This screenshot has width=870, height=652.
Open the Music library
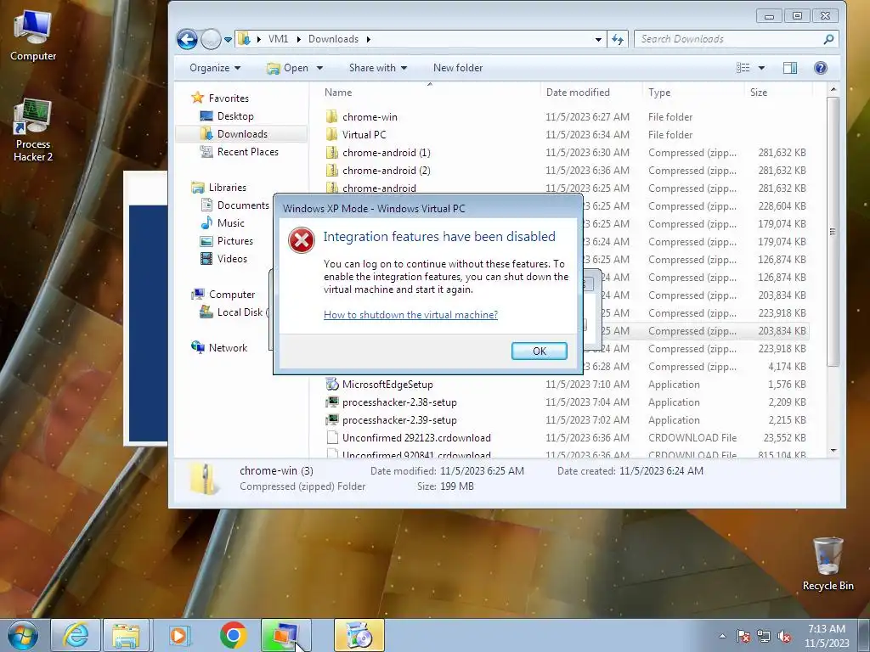[x=231, y=223]
